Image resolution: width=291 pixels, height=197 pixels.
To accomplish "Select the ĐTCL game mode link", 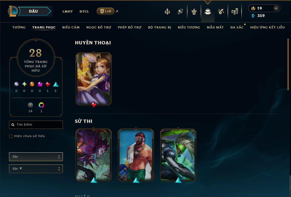I will coord(84,11).
